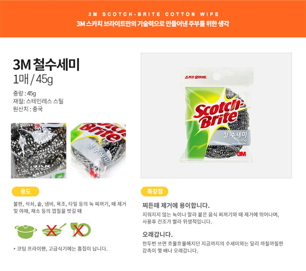
Task: Select the yellow 특장점 label badge
Action: 154,191
